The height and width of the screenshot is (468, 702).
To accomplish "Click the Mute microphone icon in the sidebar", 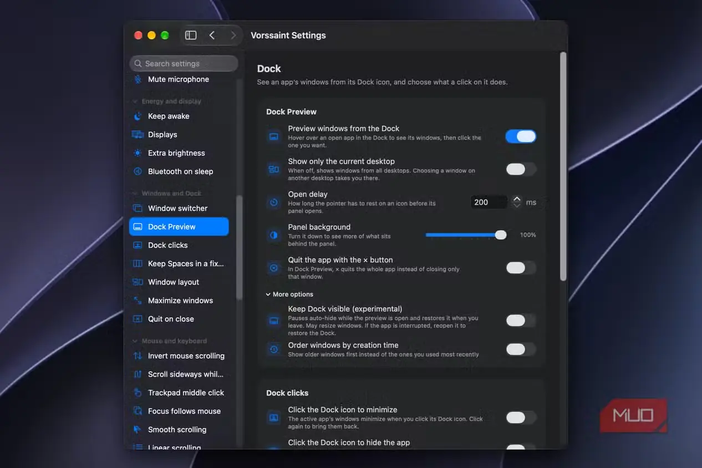I will pos(138,79).
